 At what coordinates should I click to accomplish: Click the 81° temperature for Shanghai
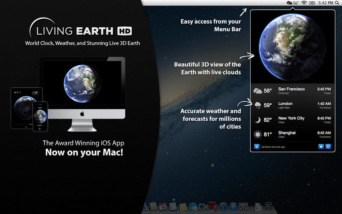click(x=268, y=134)
